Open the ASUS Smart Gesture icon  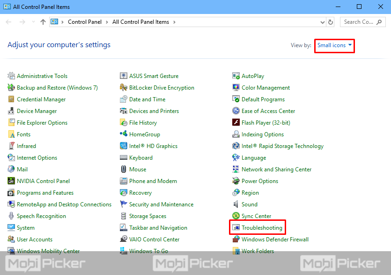click(x=124, y=76)
